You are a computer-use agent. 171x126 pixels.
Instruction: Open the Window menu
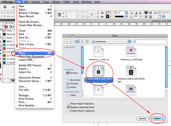tap(87, 2)
